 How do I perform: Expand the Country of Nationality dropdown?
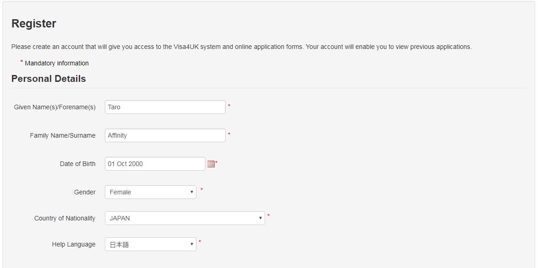185,218
